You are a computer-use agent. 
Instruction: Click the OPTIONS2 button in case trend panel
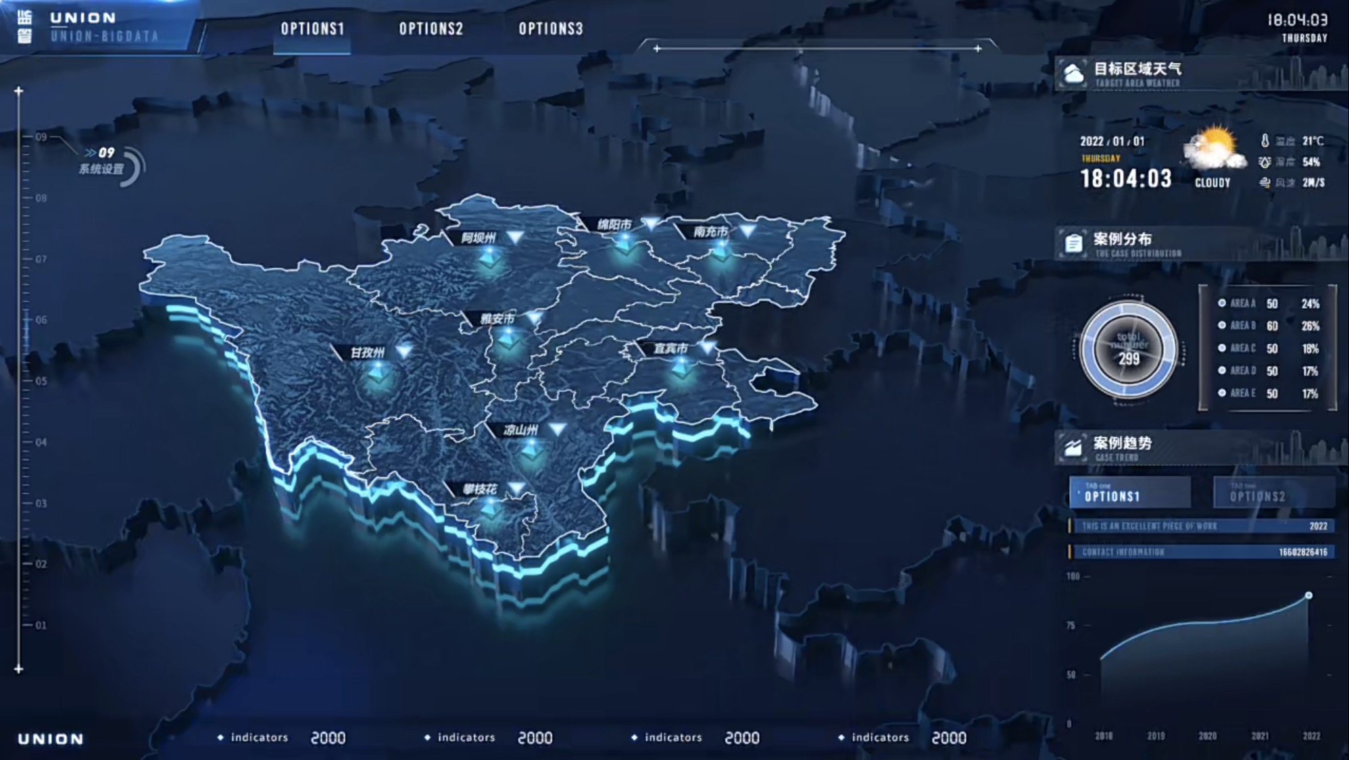point(1273,492)
